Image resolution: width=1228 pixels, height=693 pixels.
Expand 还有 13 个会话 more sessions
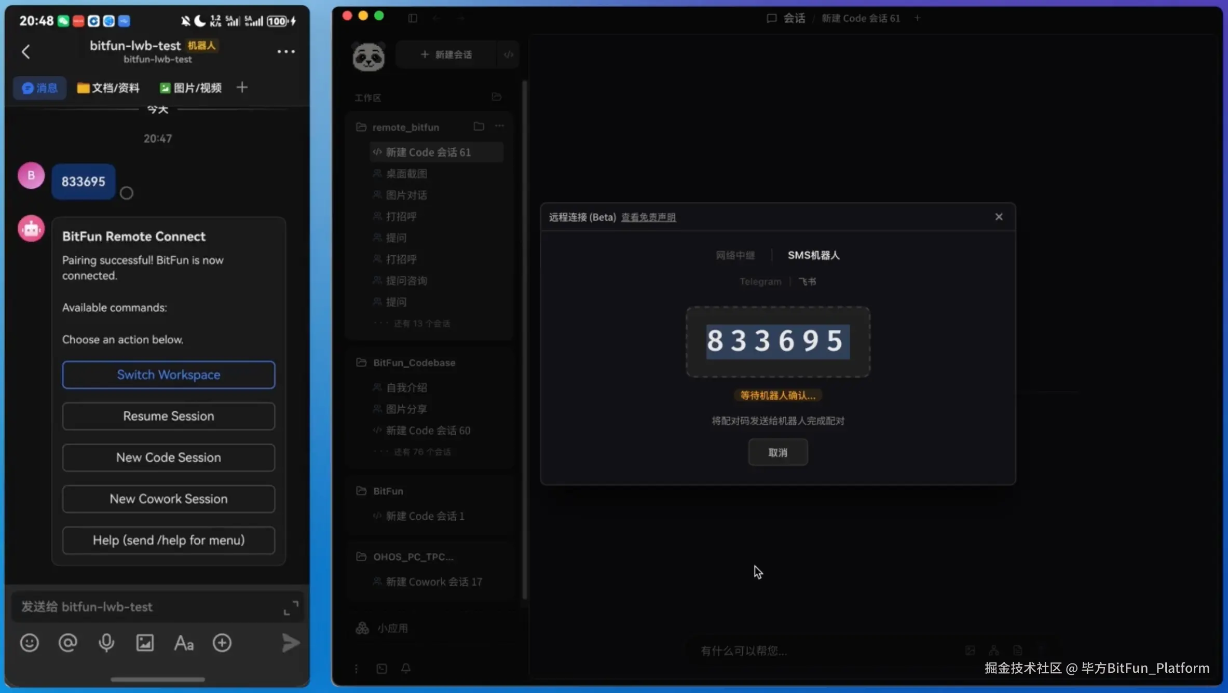pyautogui.click(x=421, y=324)
